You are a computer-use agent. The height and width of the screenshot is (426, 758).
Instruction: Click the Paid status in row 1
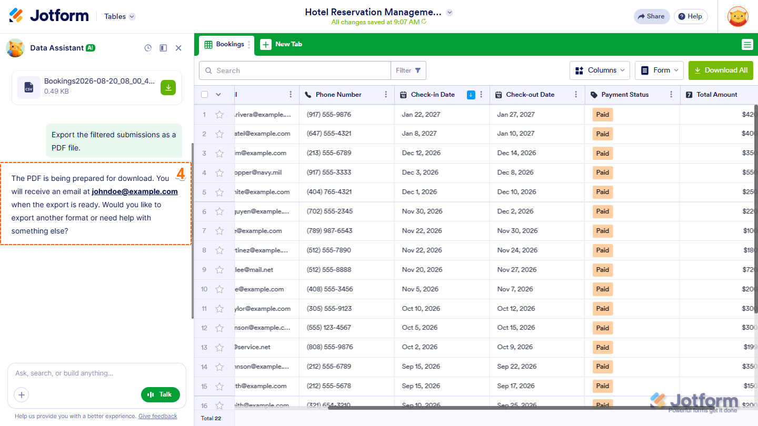[603, 115]
